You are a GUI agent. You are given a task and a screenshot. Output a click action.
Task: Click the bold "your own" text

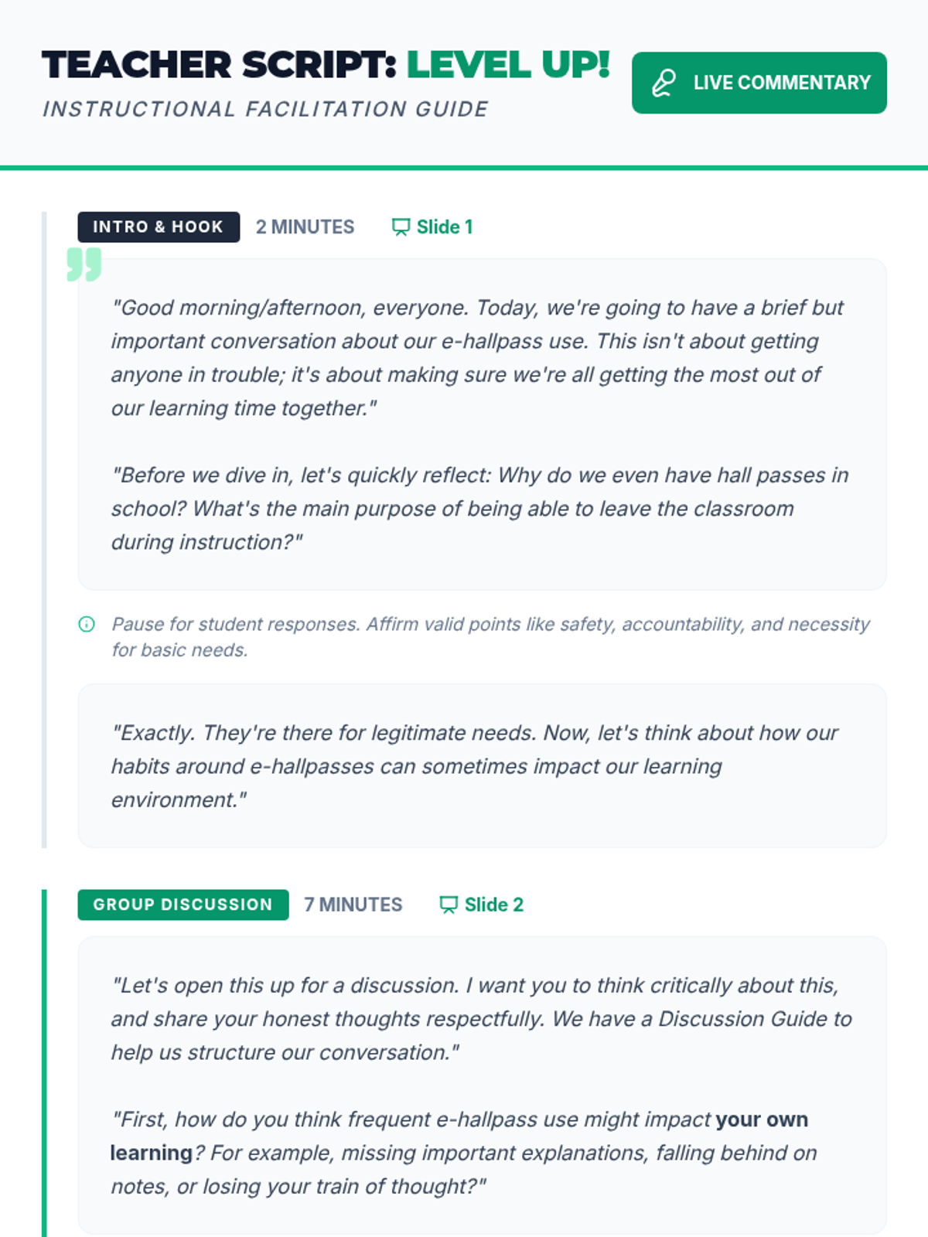(761, 1119)
